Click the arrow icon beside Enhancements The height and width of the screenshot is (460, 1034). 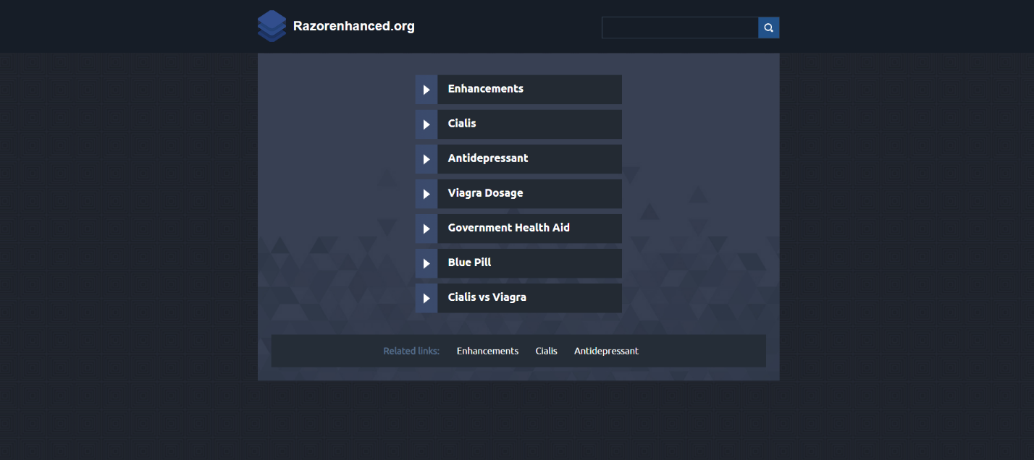click(x=426, y=90)
